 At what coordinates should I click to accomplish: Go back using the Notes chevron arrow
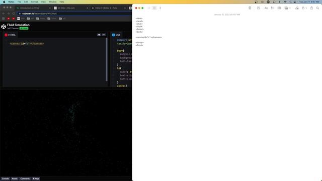[x=160, y=8]
